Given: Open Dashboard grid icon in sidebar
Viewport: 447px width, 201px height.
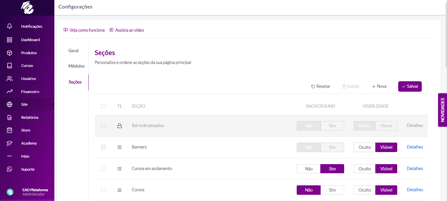Looking at the screenshot, I should pyautogui.click(x=9, y=40).
